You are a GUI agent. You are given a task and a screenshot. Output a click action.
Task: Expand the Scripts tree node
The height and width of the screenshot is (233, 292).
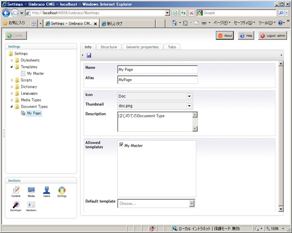[x=12, y=80]
